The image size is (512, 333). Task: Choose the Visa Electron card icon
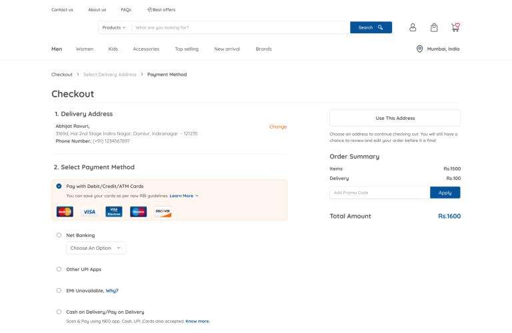point(114,212)
